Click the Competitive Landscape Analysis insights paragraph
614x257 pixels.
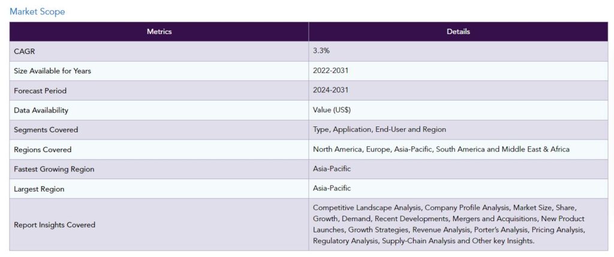pyautogui.click(x=449, y=224)
